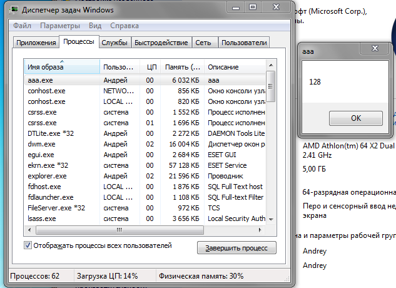The height and width of the screenshot is (288, 396).
Task: Sort by the 'ЦП' column header
Action: pyautogui.click(x=151, y=67)
